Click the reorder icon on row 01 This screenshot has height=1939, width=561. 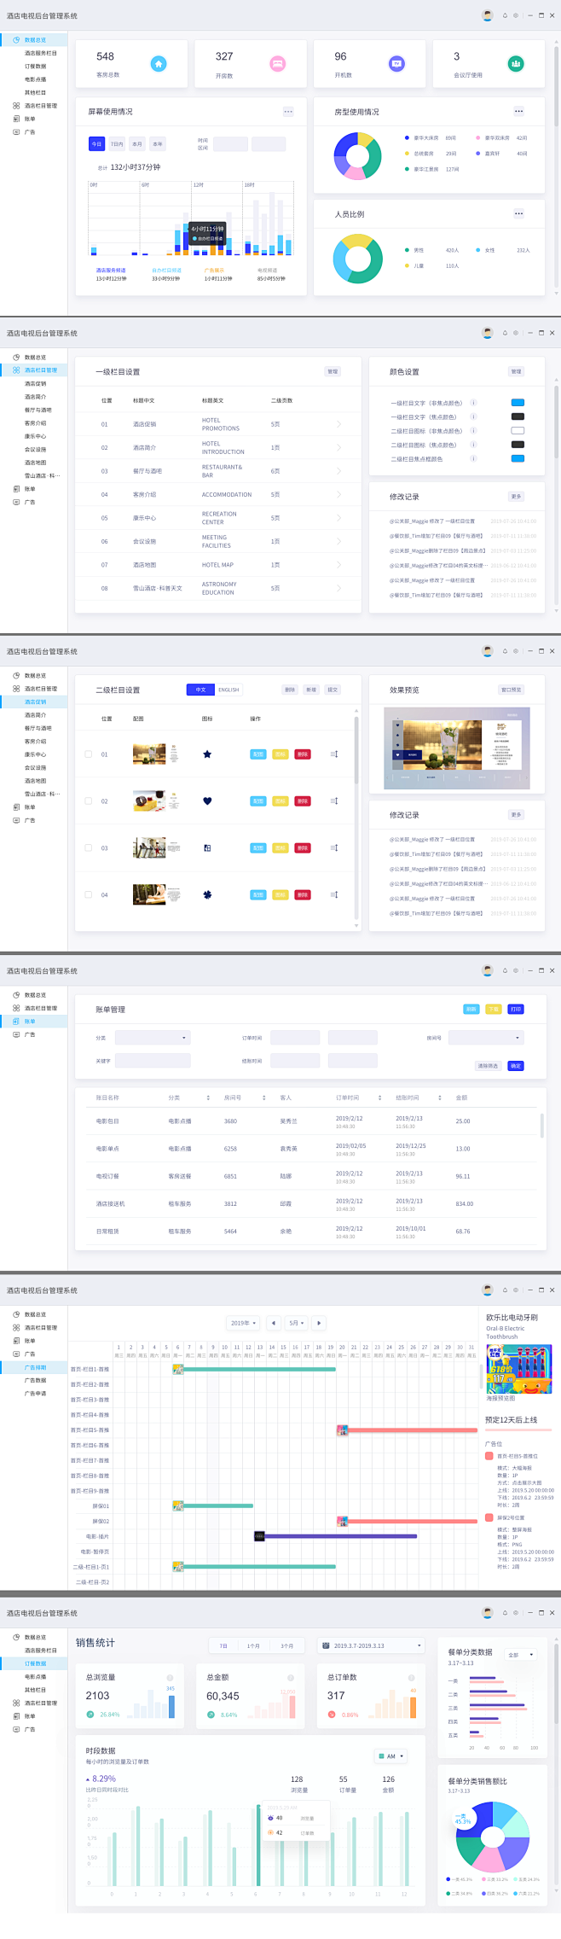point(334,754)
